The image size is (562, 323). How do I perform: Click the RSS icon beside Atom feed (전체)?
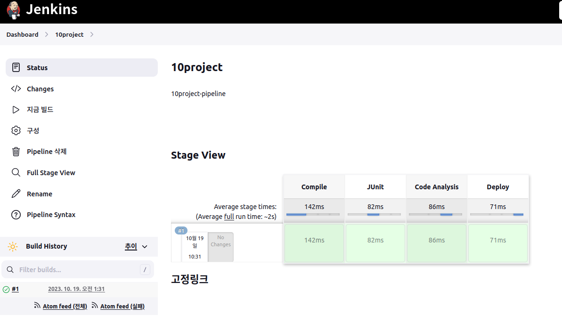point(37,306)
